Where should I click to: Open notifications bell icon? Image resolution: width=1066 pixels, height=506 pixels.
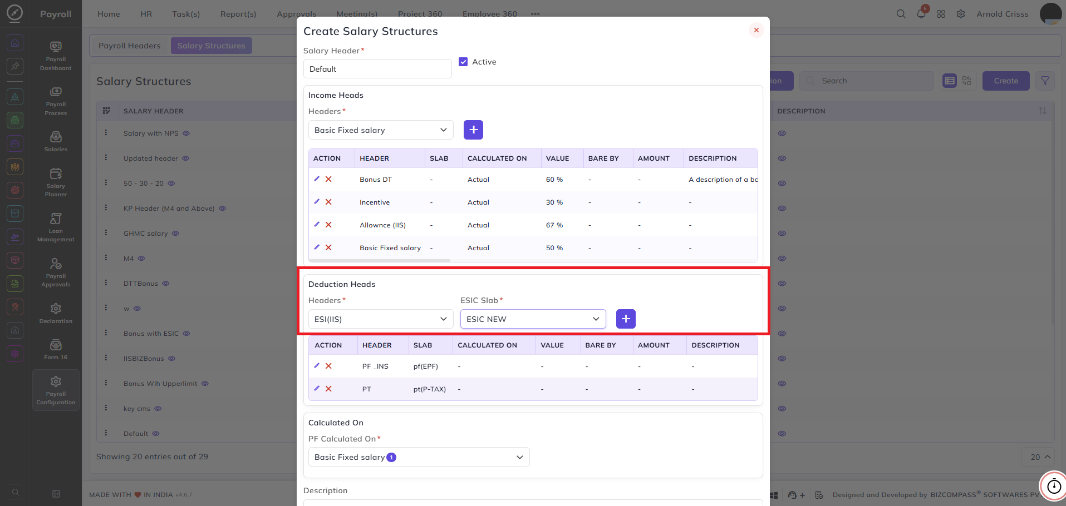click(921, 14)
